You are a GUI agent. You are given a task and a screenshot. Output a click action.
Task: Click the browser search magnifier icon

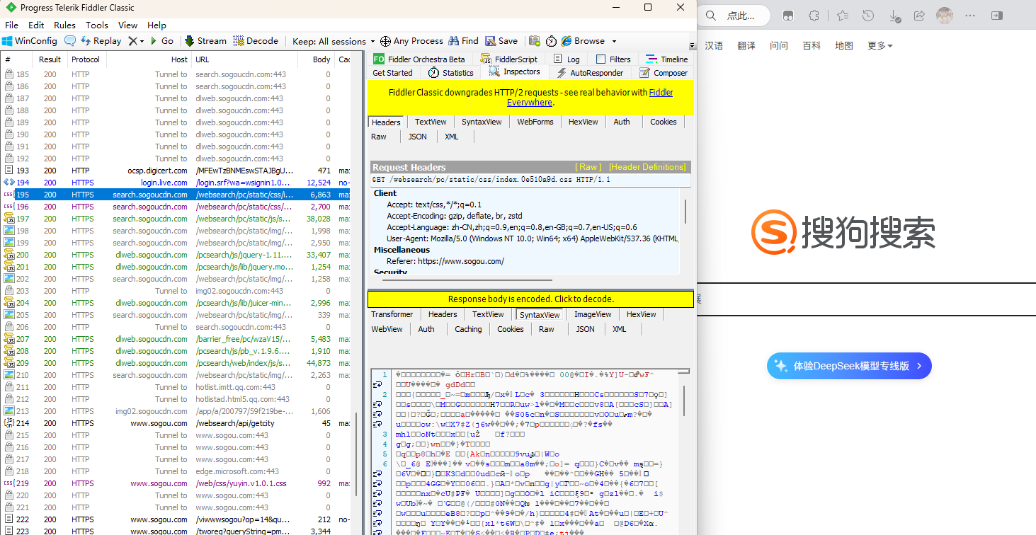point(712,16)
